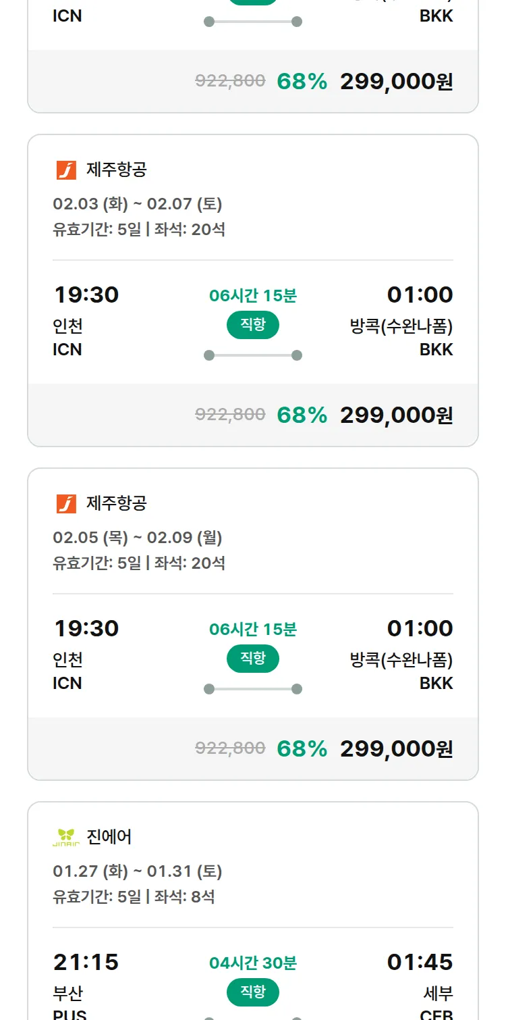Select the 02.05 (목) ~ 02.09 (월) date range

click(138, 538)
